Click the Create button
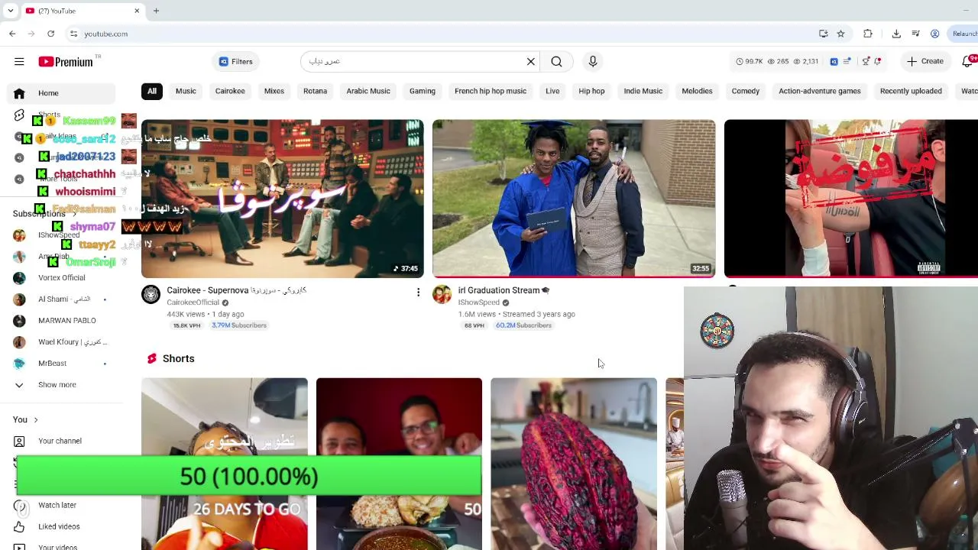The image size is (978, 550). (925, 62)
